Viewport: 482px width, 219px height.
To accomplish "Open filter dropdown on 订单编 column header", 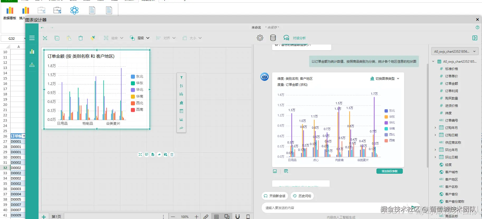I will (x=24, y=136).
